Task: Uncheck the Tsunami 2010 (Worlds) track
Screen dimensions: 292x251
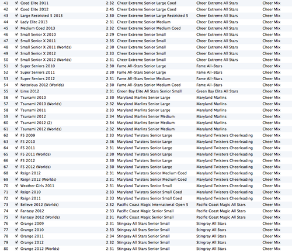Action: click(x=16, y=104)
